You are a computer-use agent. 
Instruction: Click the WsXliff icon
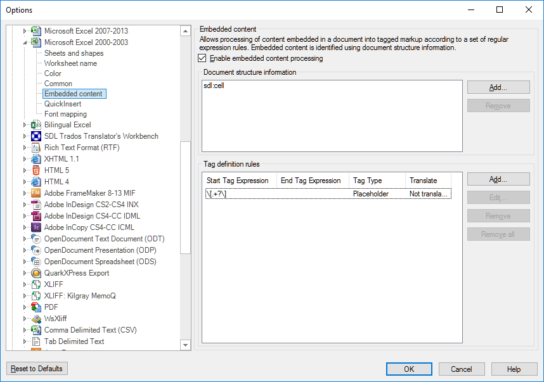[x=36, y=319]
